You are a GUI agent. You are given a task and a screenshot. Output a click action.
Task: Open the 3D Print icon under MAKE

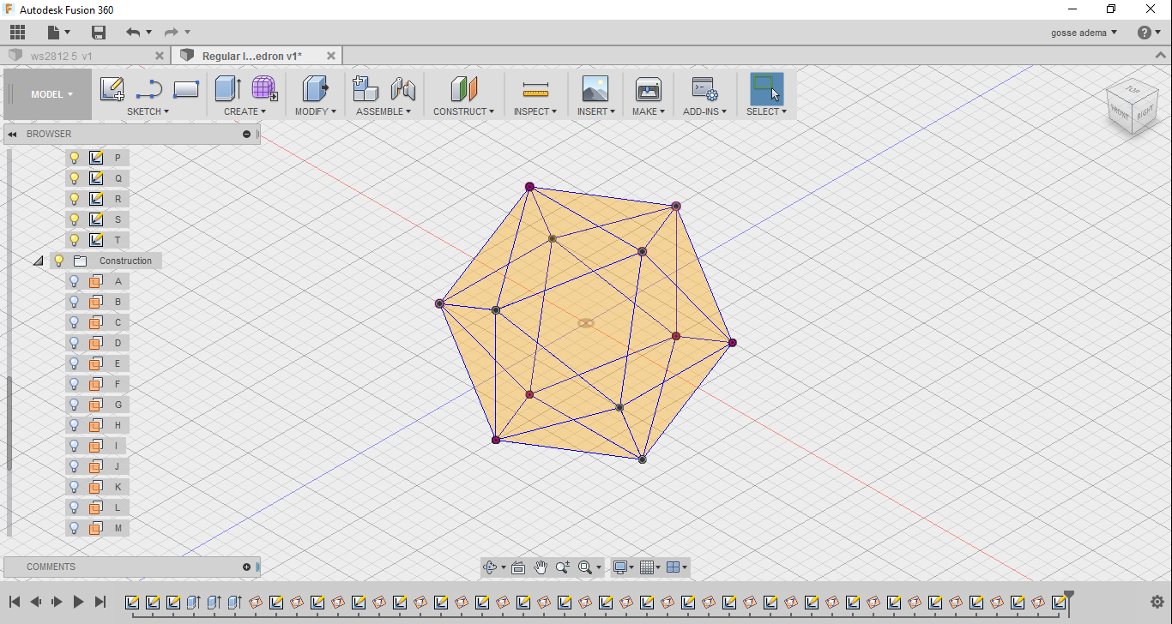pos(648,89)
